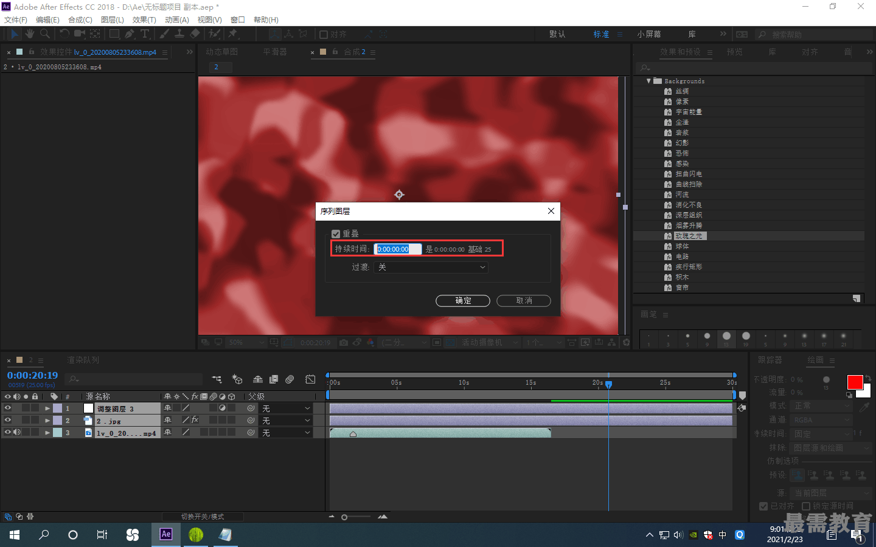Confirm the dialog with 确定
Viewport: 876px width, 547px height.
[463, 301]
